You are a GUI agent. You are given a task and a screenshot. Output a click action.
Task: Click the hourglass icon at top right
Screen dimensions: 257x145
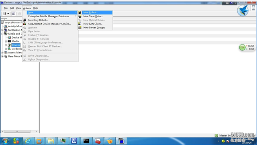253,8
